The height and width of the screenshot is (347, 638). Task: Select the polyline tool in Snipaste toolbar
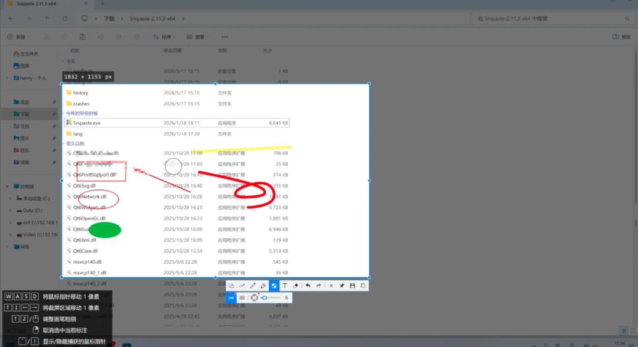[242, 286]
